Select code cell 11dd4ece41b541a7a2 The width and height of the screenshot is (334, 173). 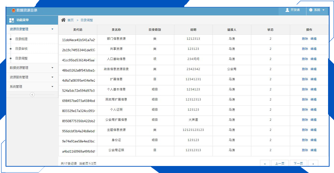[78, 40]
